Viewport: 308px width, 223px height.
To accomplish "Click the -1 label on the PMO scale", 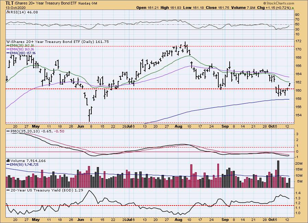I will coord(297,157).
